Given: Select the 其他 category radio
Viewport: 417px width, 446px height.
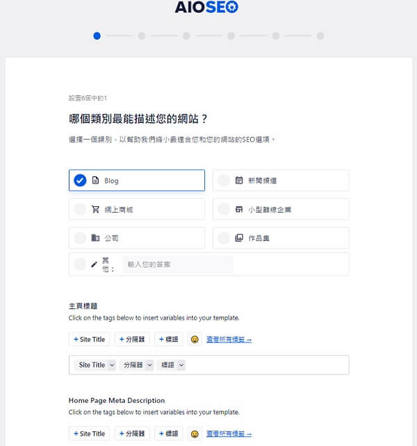Looking at the screenshot, I should coord(80,264).
